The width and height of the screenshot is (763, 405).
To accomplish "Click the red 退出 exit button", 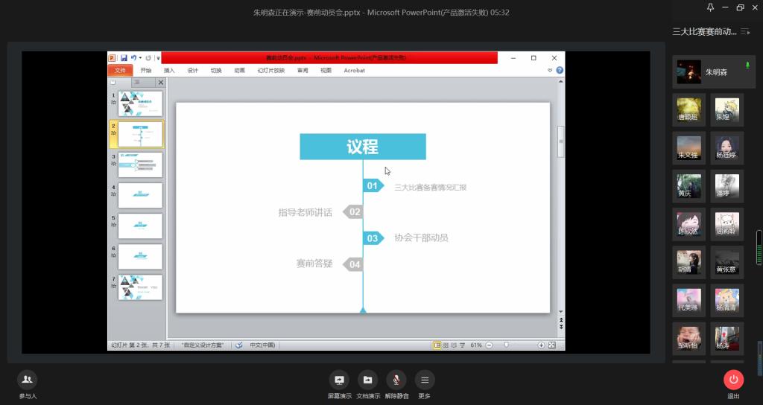I will [733, 380].
